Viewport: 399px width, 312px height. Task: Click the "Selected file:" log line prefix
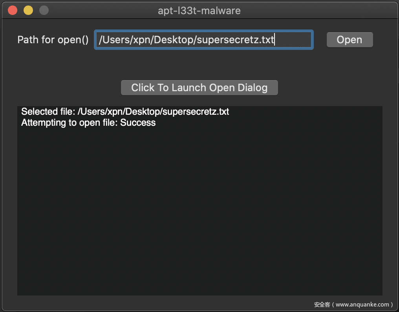48,112
